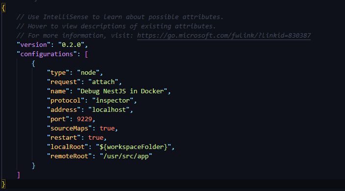The width and height of the screenshot is (345, 191).
Task: Click the blue closing brace of the configuration object
Action: coord(33,166)
